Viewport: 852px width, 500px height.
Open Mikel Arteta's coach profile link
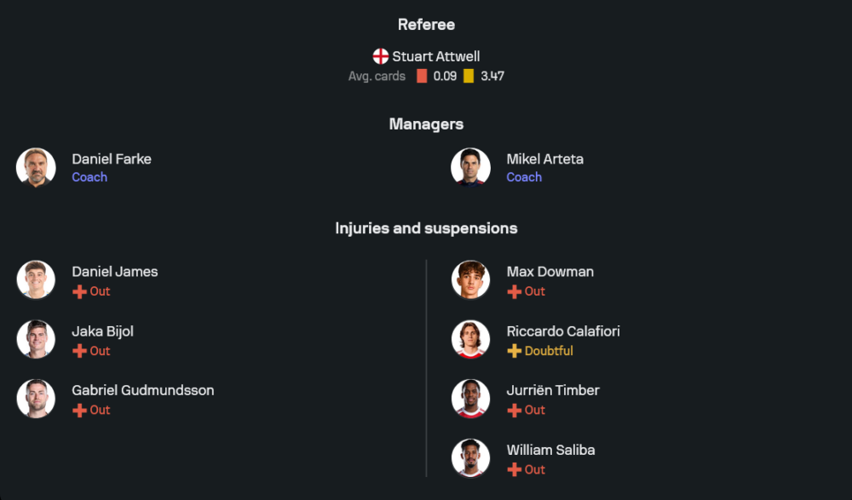coord(544,159)
